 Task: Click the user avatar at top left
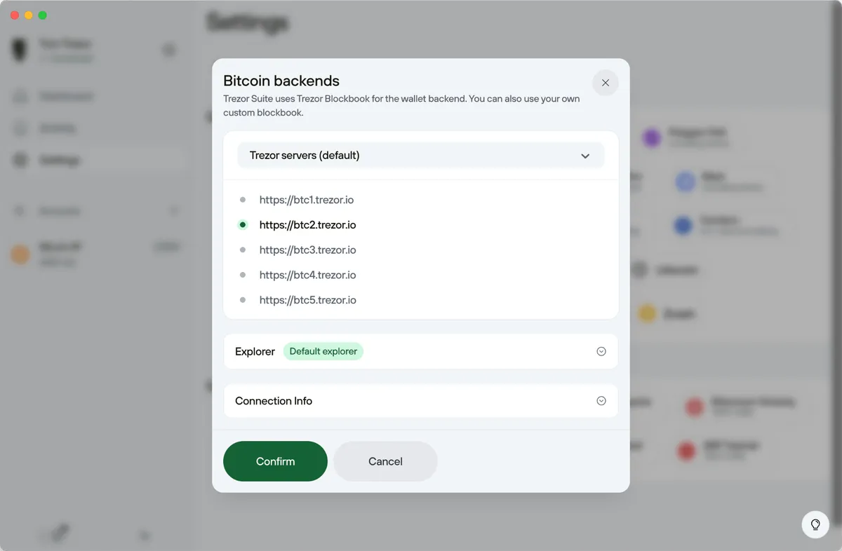pos(18,50)
